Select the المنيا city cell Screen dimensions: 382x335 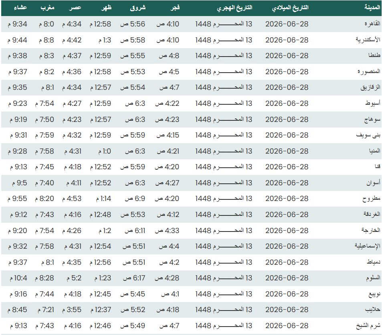point(375,151)
